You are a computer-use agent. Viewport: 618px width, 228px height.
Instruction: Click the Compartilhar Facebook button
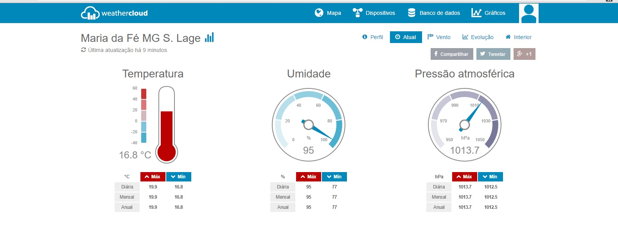[452, 54]
